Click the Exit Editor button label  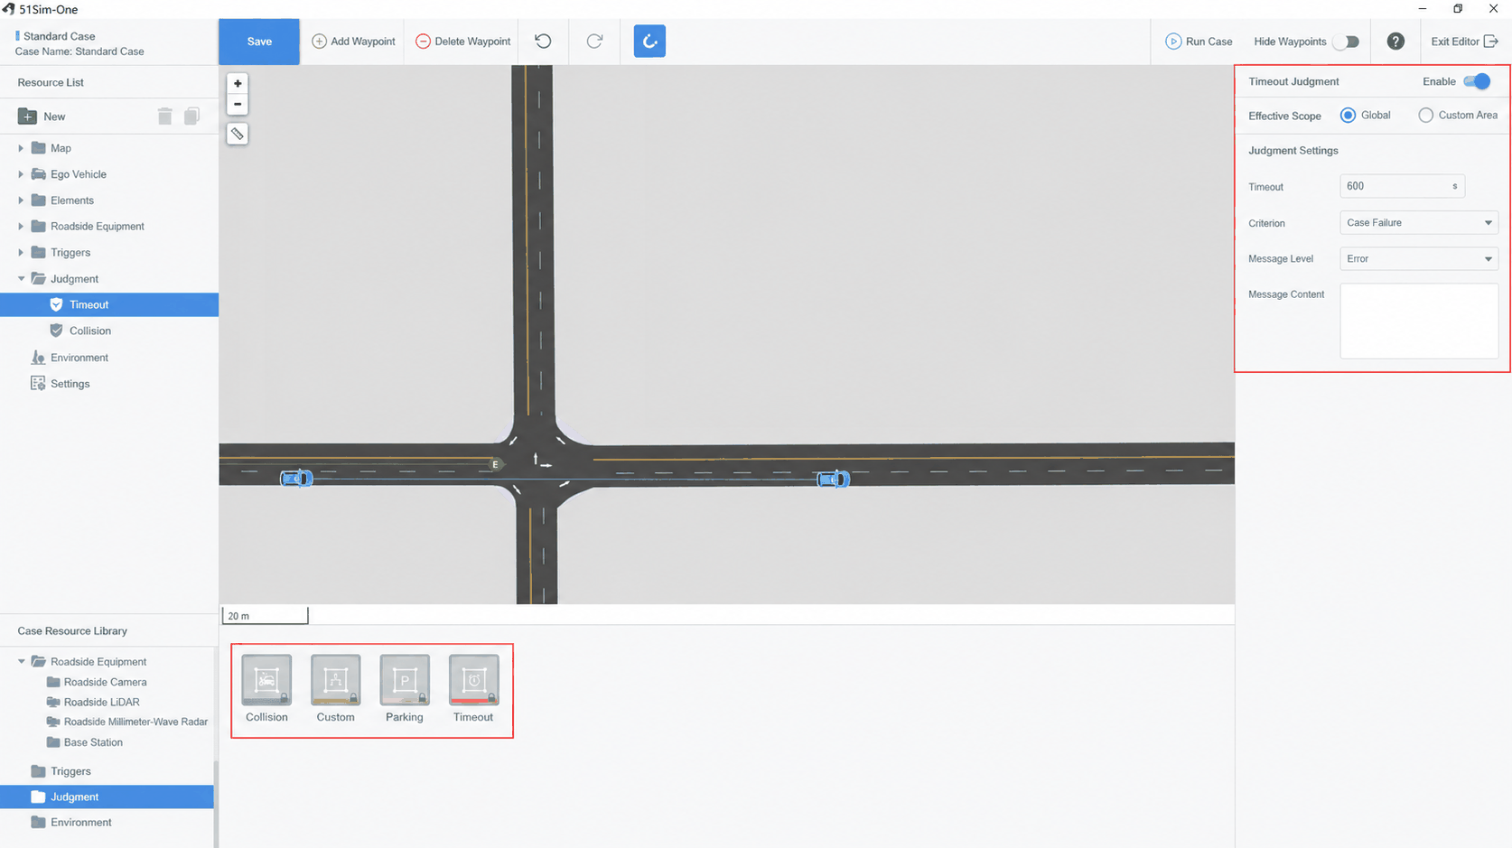tap(1454, 42)
